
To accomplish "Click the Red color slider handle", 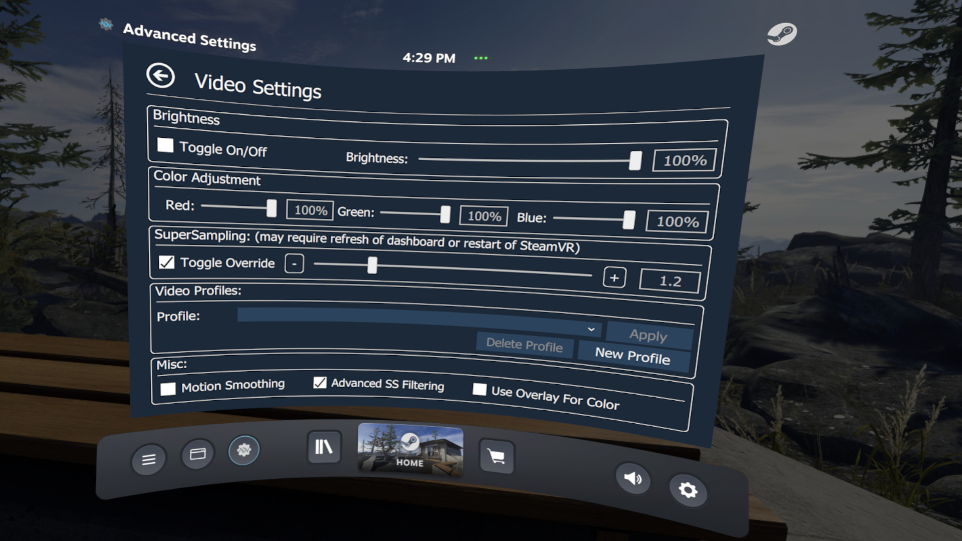I will 272,208.
